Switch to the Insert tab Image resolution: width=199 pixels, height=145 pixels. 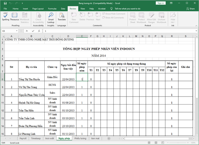click(x=25, y=8)
